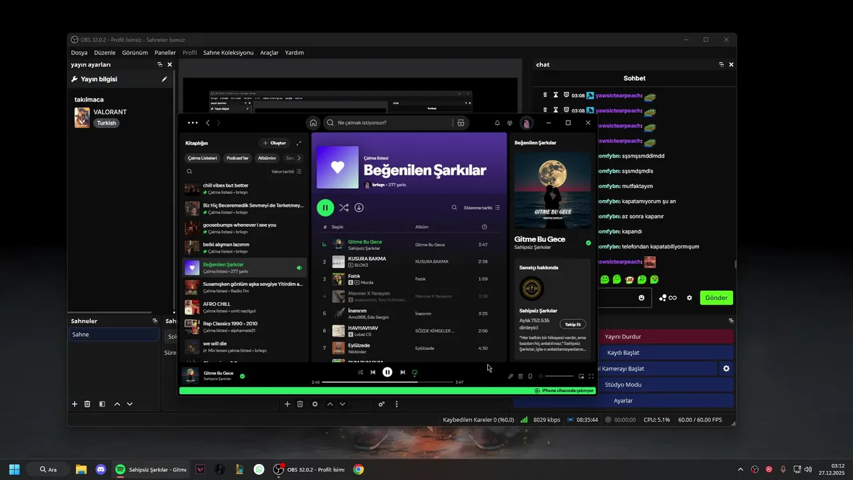Image resolution: width=853 pixels, height=480 pixels.
Task: Click the iPhone cihazında çalınıyor bar
Action: pyautogui.click(x=387, y=391)
